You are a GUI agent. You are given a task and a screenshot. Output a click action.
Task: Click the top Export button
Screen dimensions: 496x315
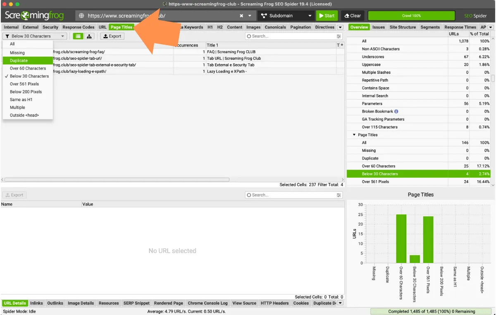112,36
